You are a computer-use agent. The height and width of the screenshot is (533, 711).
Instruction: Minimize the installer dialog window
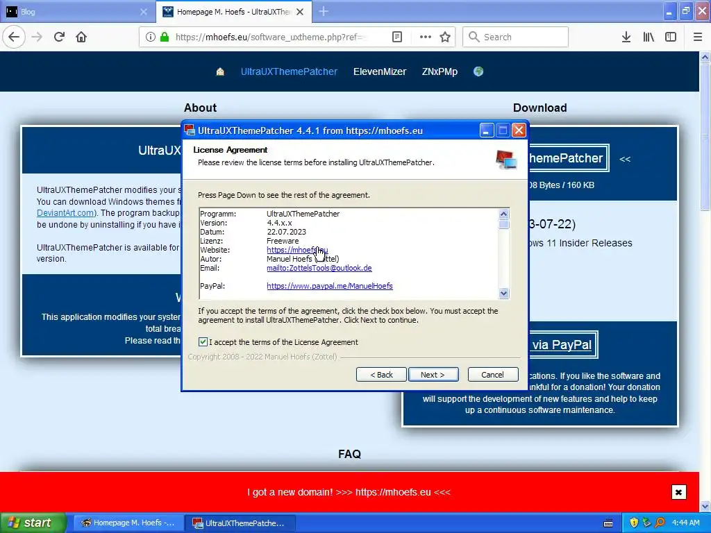(x=486, y=130)
